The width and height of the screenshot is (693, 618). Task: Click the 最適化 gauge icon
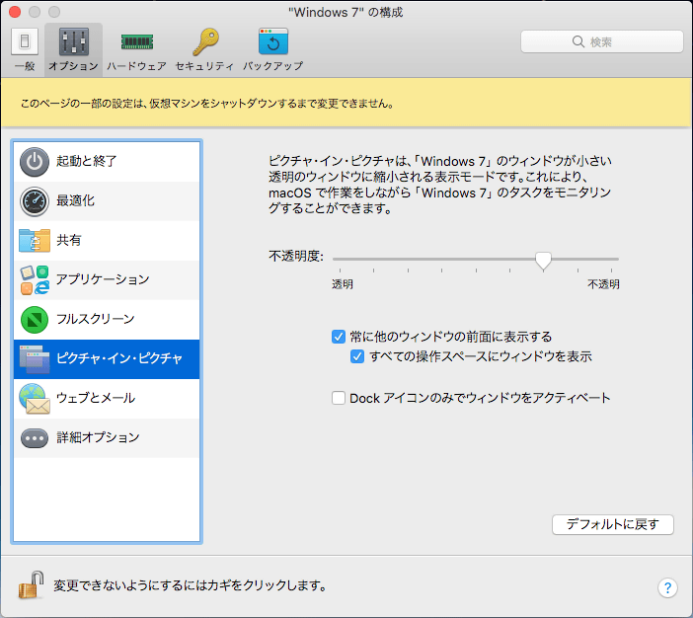click(35, 201)
